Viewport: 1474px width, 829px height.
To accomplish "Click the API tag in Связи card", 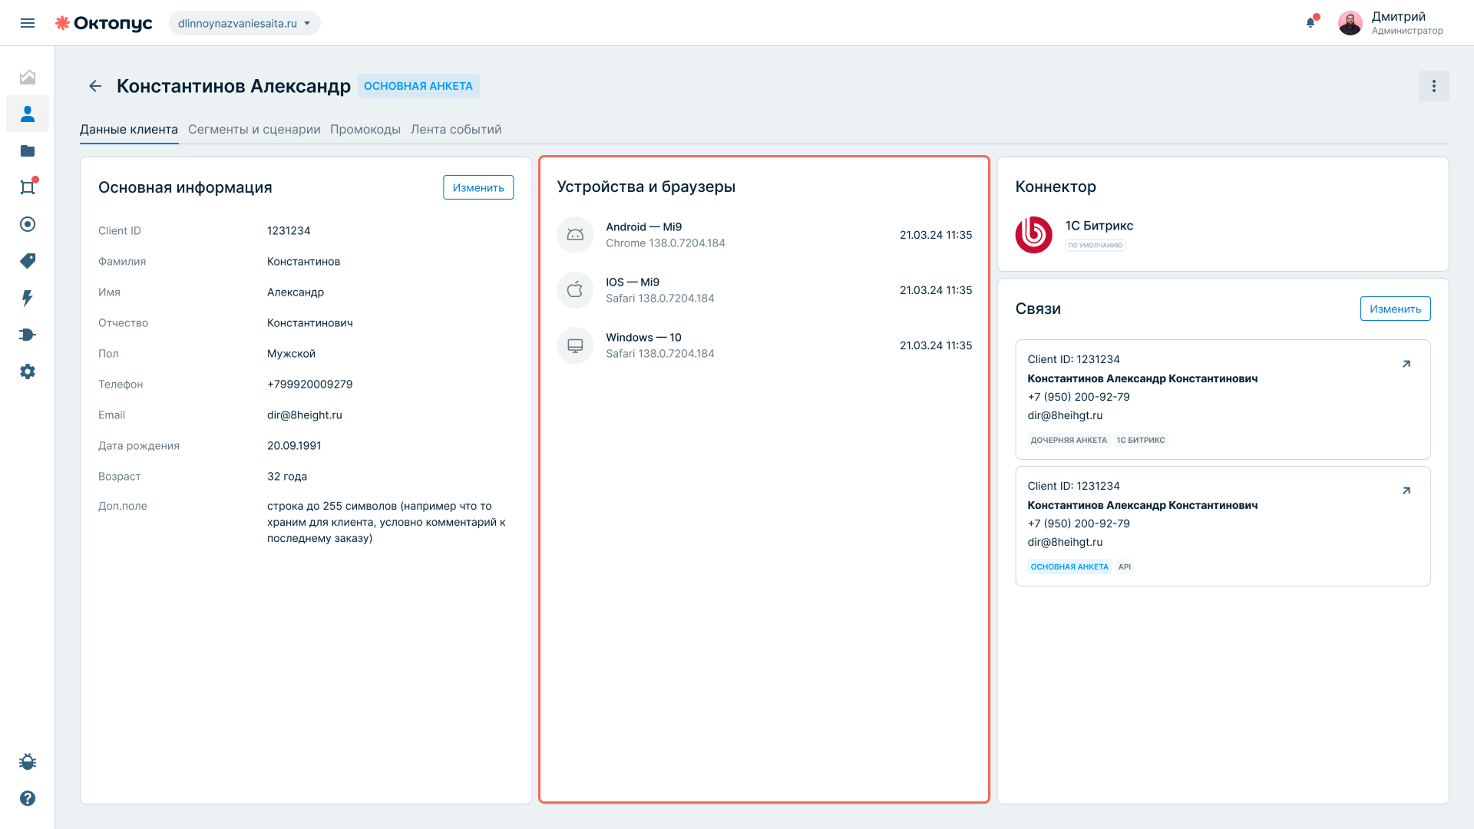I will 1125,567.
